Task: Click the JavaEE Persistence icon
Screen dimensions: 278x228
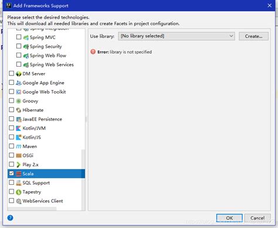Action: [19, 119]
